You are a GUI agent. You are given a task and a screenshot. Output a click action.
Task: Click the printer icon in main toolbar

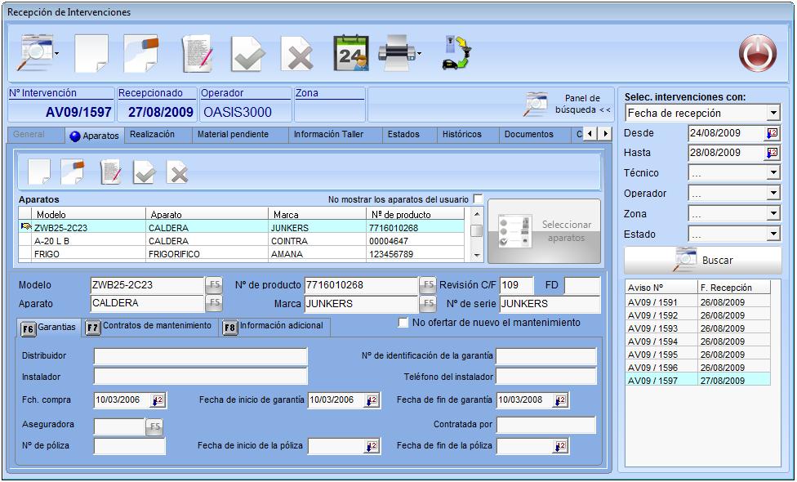coord(397,53)
